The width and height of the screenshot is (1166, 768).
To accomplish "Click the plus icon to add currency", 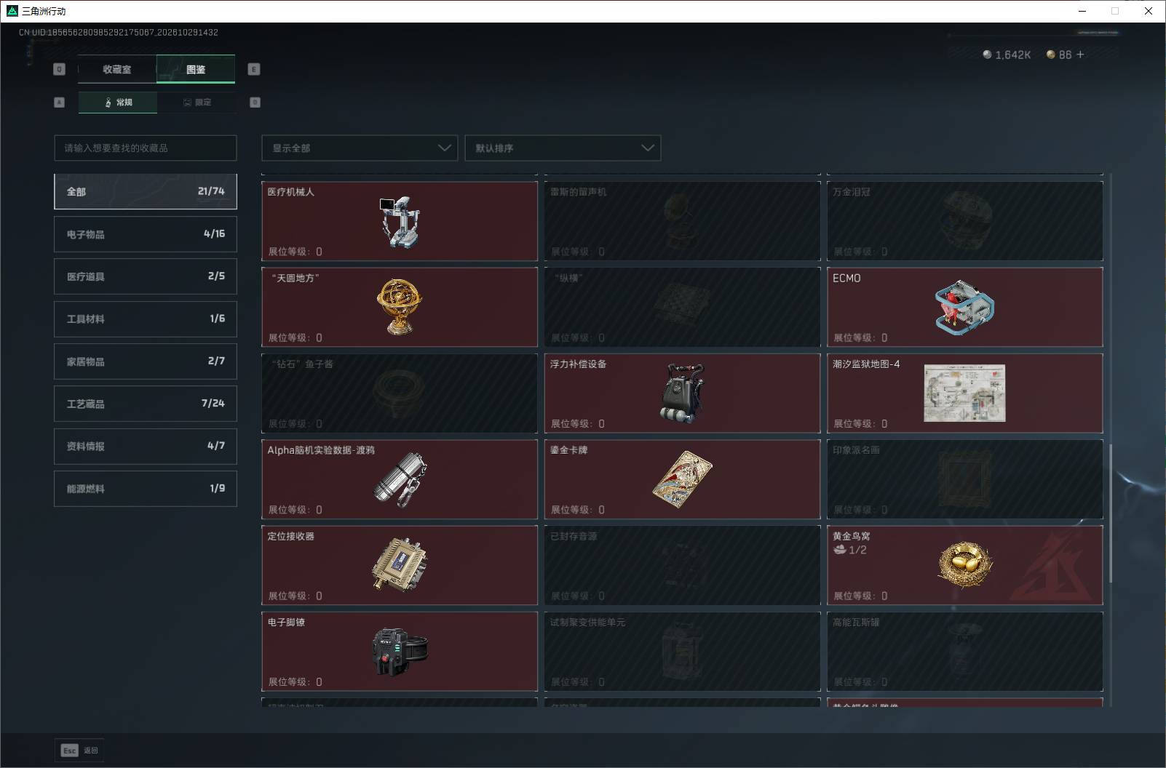I will (1080, 55).
